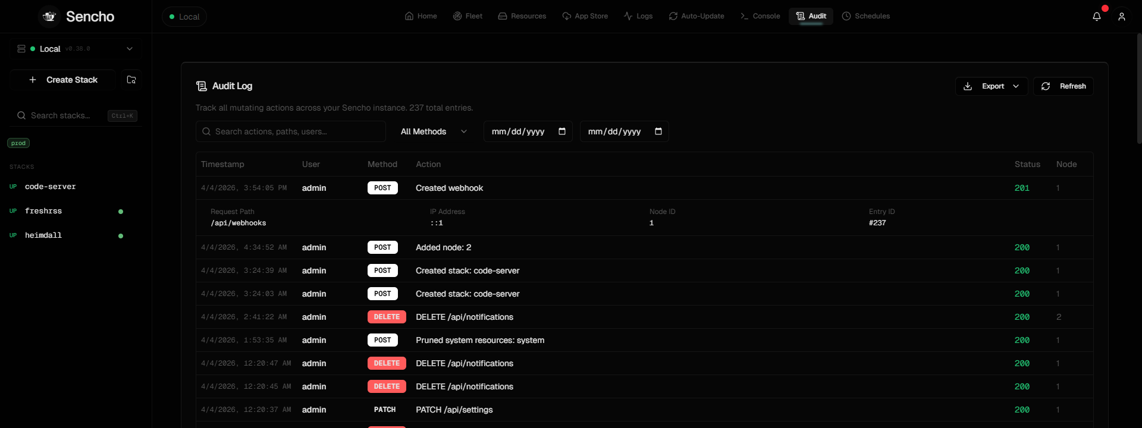Open the Fleet tab
Viewport: 1142px width, 428px height.
[x=468, y=16]
